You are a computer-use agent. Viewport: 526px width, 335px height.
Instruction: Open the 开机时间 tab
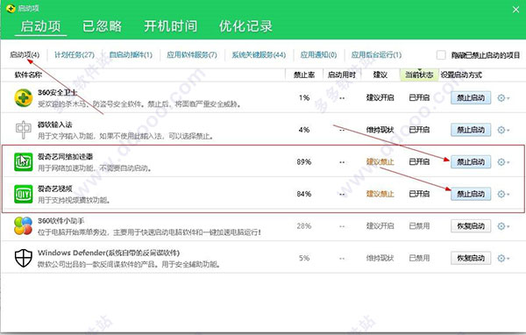171,26
